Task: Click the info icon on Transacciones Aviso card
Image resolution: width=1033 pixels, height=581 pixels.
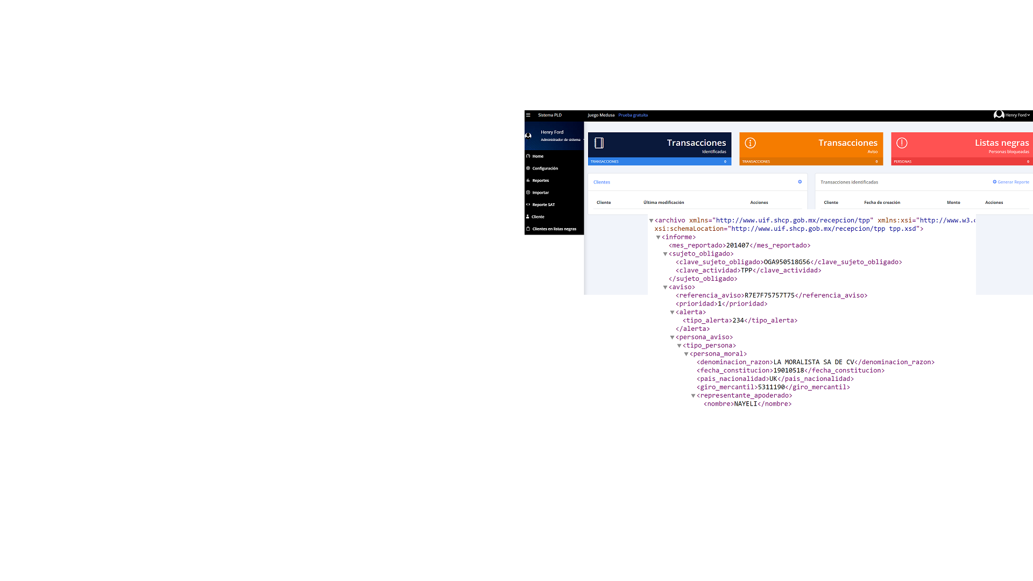Action: point(750,143)
